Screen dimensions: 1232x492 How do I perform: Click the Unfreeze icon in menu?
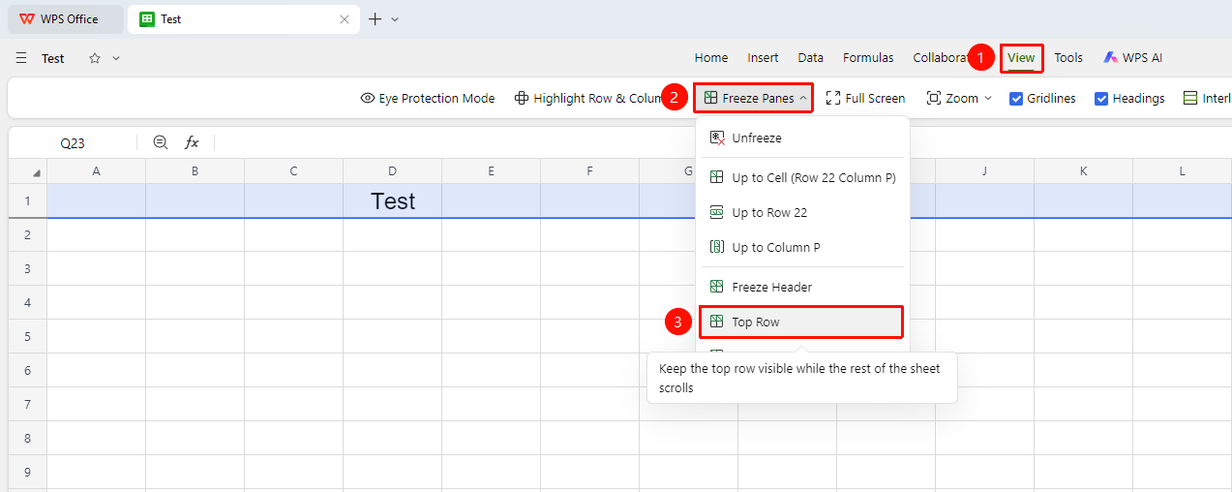pyautogui.click(x=717, y=138)
